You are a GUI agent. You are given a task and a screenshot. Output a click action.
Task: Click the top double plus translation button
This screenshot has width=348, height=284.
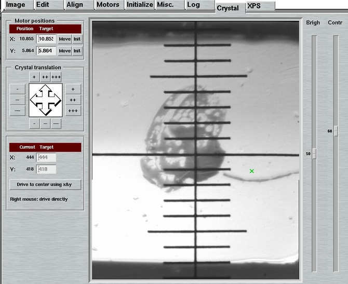click(x=45, y=77)
